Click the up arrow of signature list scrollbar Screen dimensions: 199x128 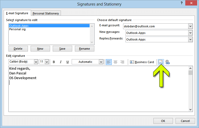[92, 26]
